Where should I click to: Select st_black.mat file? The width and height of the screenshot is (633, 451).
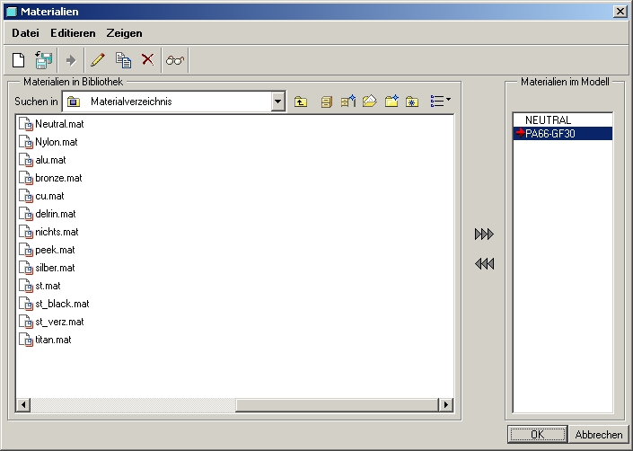click(54, 304)
